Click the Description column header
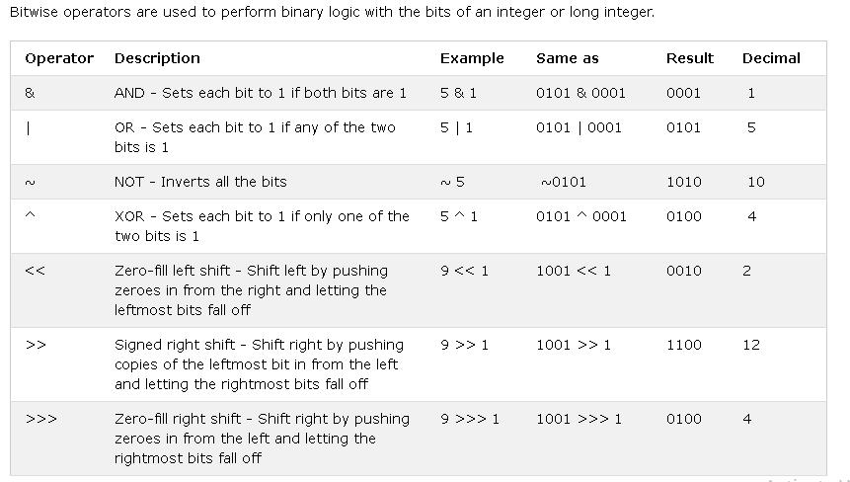Screen dimensions: 850x482 (x=157, y=58)
